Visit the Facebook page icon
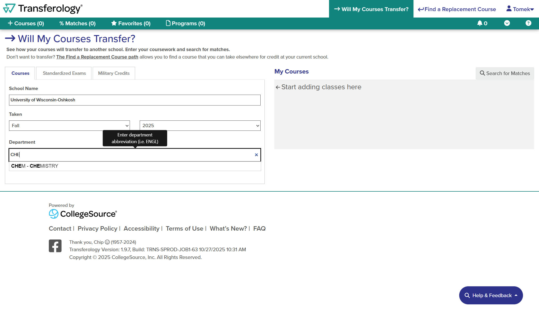Screen dimensions: 539x317 point(55,246)
